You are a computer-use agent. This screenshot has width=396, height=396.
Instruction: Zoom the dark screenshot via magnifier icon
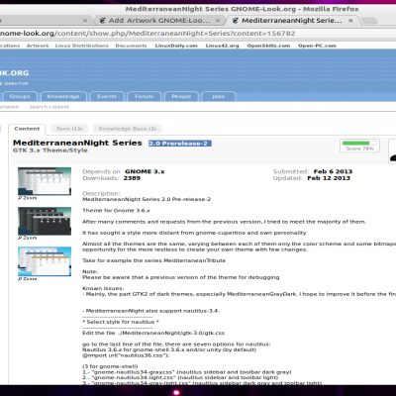(x=20, y=238)
